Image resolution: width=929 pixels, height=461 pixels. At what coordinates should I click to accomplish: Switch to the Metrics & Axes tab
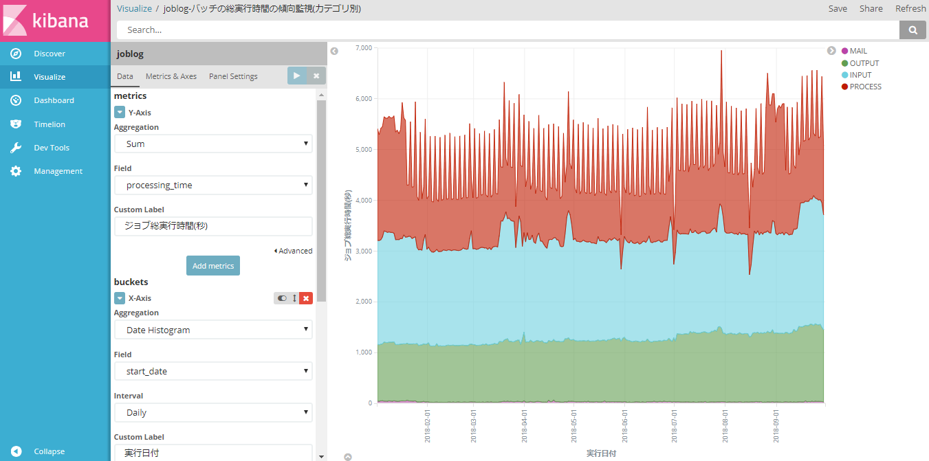171,76
